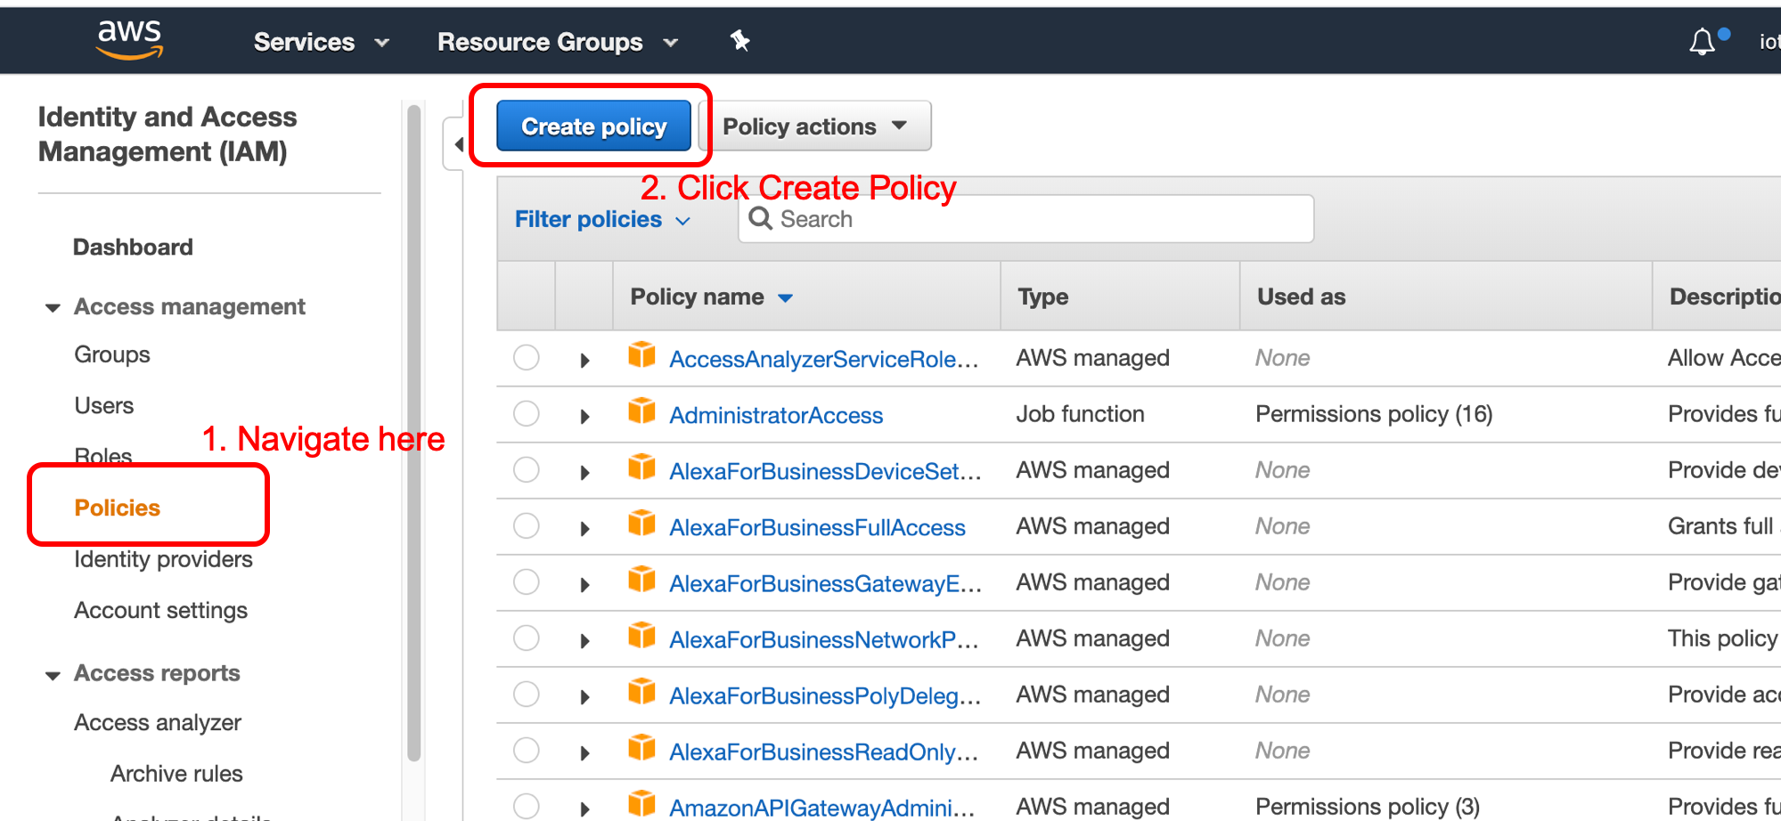Open the AdministratorAccess policy link

pyautogui.click(x=776, y=415)
